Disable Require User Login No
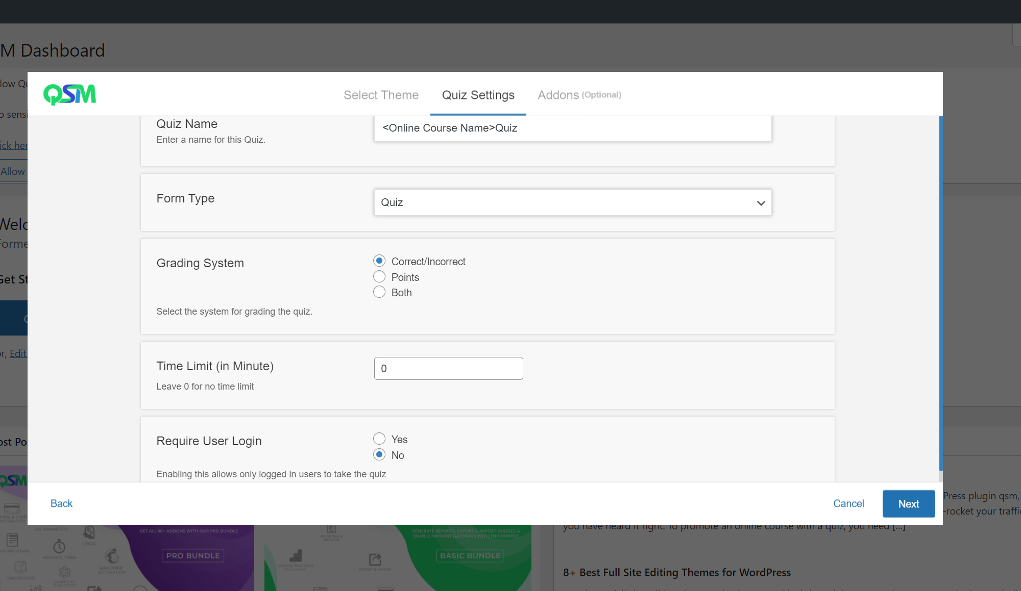 pos(379,454)
